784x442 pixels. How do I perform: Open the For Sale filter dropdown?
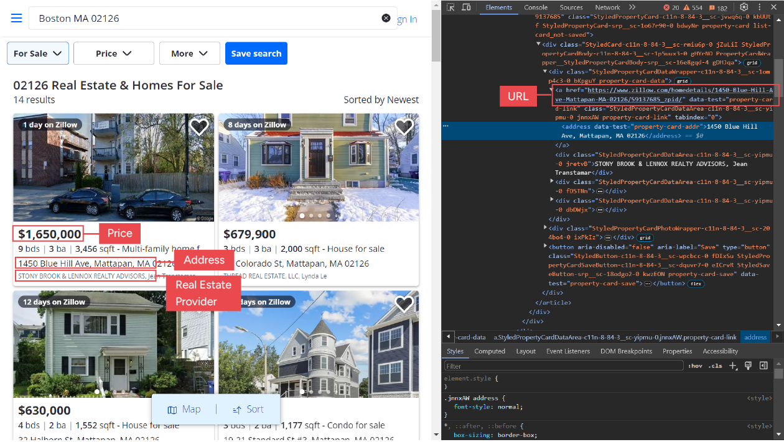point(38,53)
